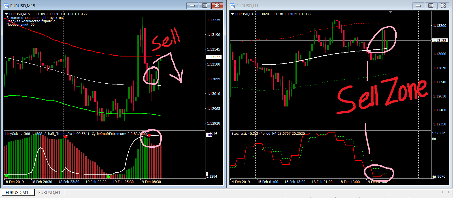Minimize the EURUSD,H1 chart window
This screenshot has width=453, height=198.
418,6
